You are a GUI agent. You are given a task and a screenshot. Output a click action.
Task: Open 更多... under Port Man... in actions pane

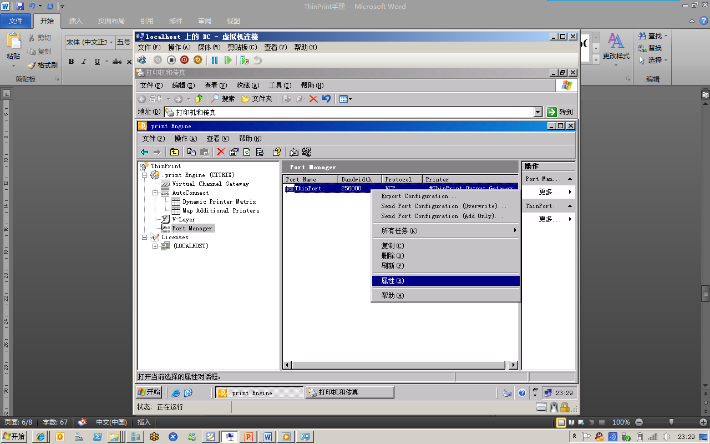(550, 191)
